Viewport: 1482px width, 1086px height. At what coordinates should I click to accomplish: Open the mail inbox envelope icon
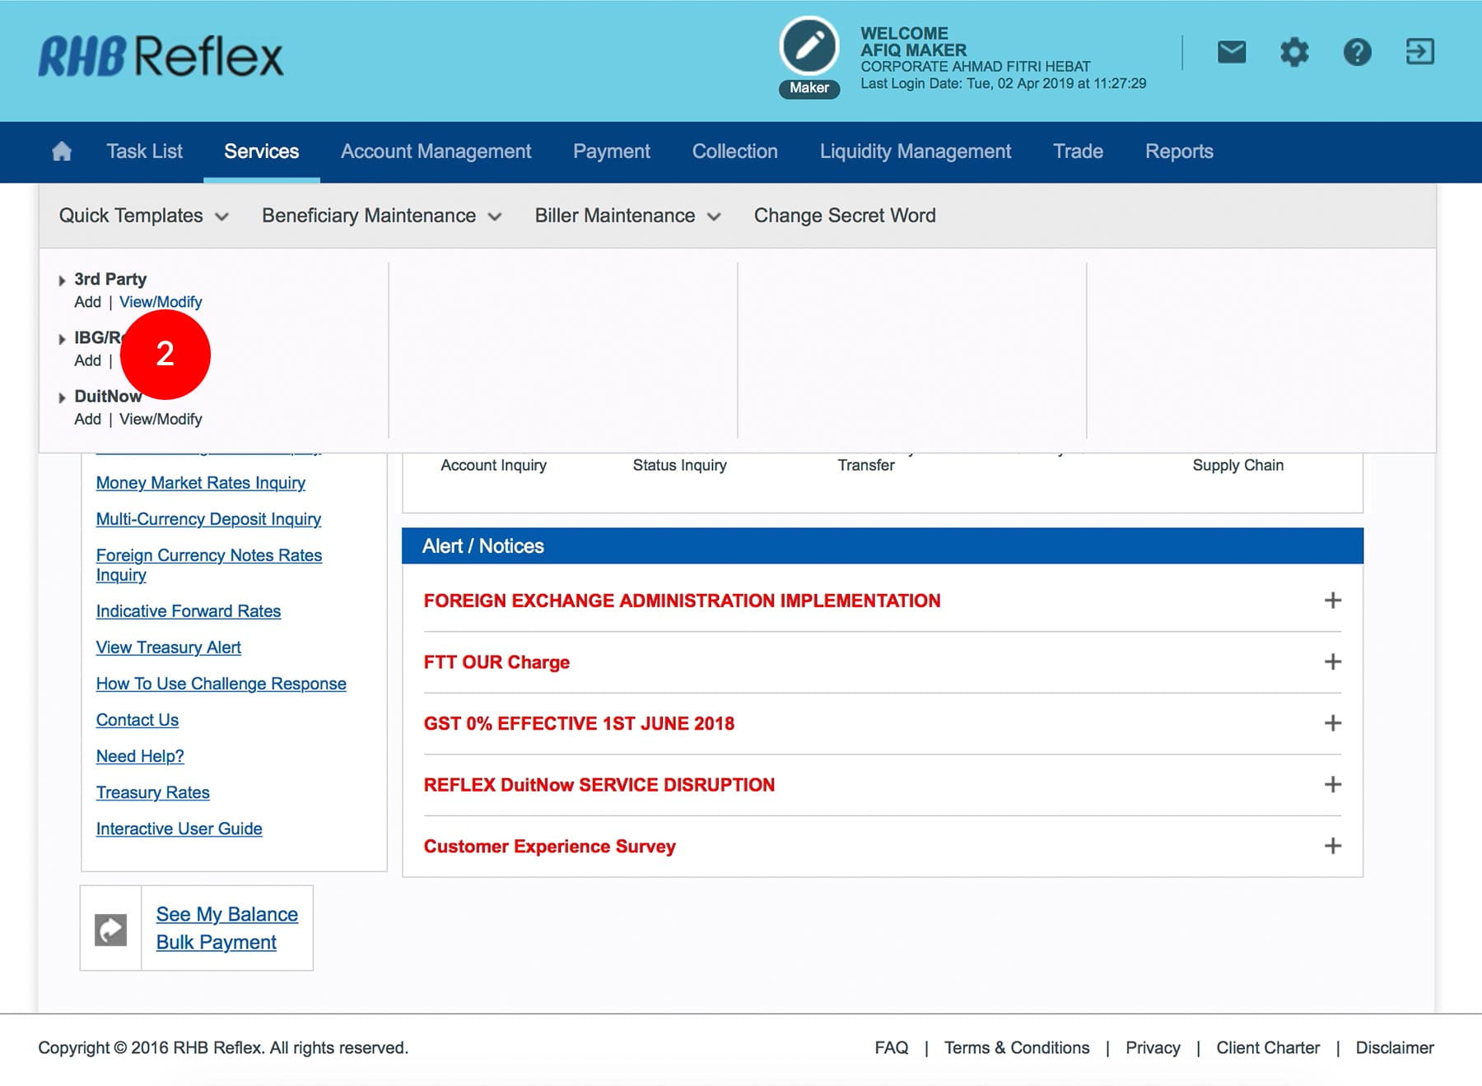pyautogui.click(x=1231, y=53)
